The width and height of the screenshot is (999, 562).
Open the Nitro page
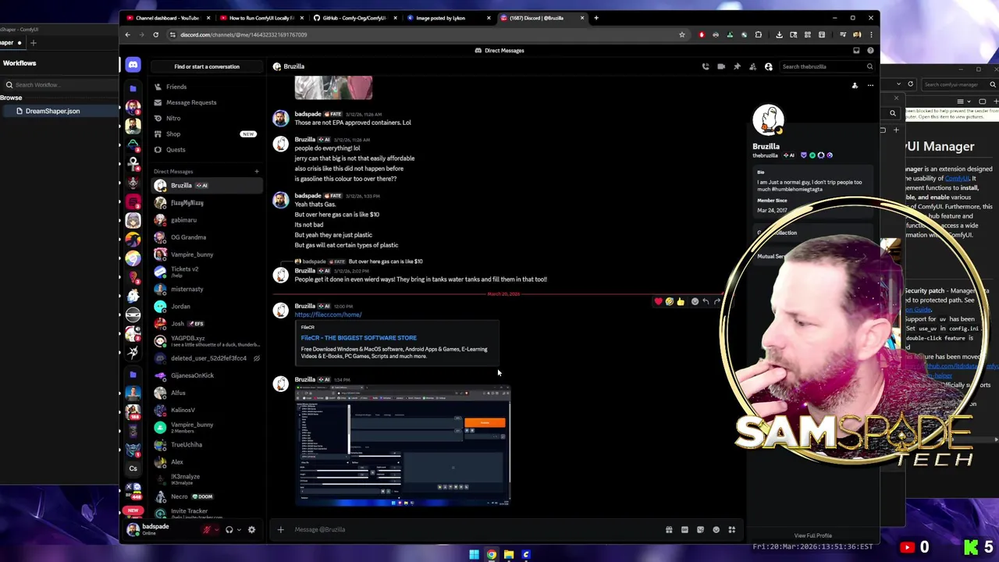206,118
